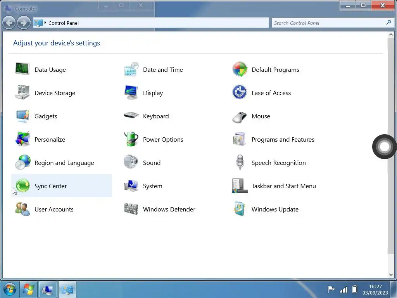Launch the Sync Center green icon
397x298 pixels.
point(23,186)
